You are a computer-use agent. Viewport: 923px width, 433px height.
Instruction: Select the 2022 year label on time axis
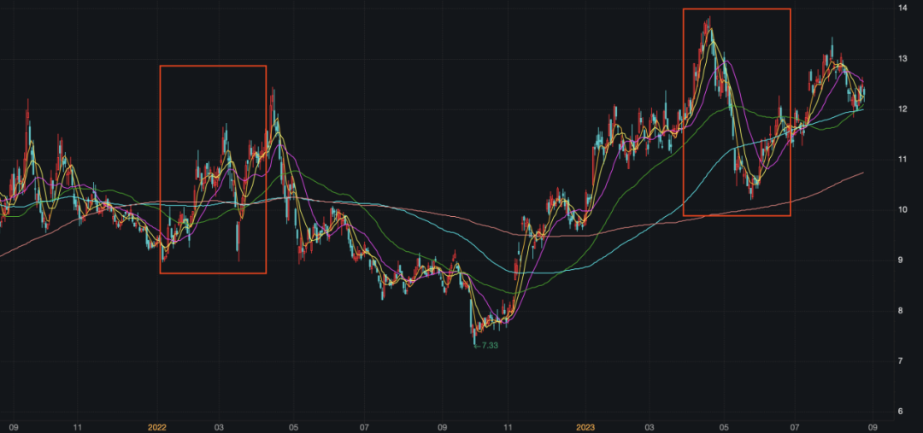tap(157, 426)
